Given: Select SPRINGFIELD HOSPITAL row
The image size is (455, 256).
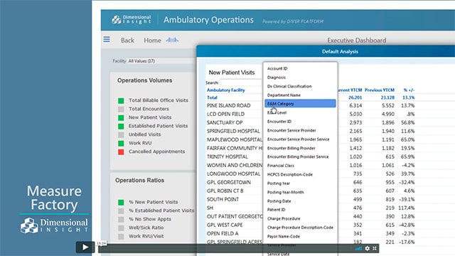Looking at the screenshot, I should (x=233, y=131).
